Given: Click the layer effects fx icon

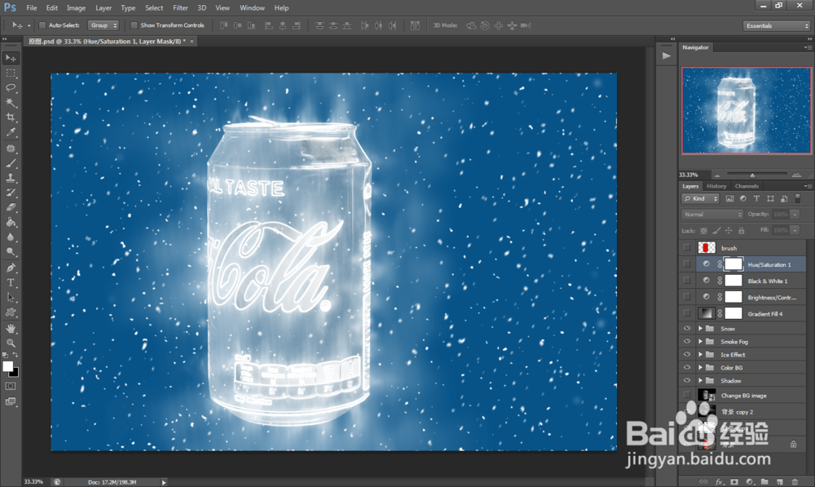Looking at the screenshot, I should pyautogui.click(x=720, y=482).
